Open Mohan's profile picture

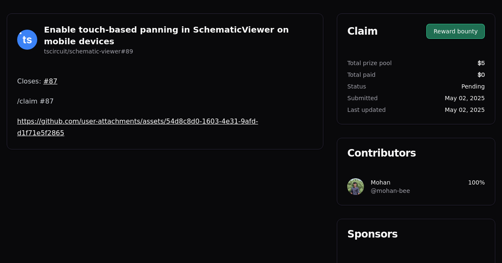click(356, 187)
